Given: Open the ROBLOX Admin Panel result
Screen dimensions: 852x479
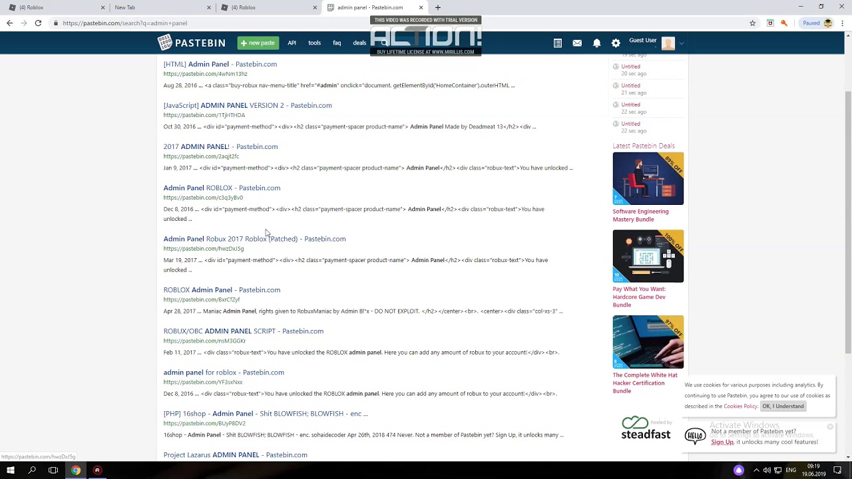Looking at the screenshot, I should coord(222,290).
